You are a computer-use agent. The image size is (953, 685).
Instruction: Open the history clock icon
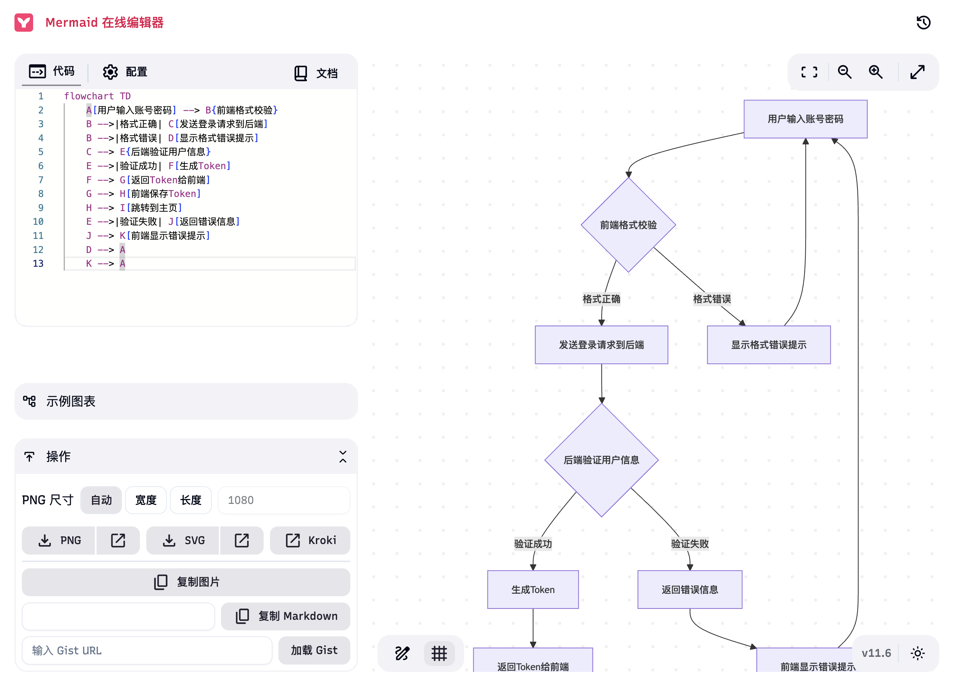[923, 22]
